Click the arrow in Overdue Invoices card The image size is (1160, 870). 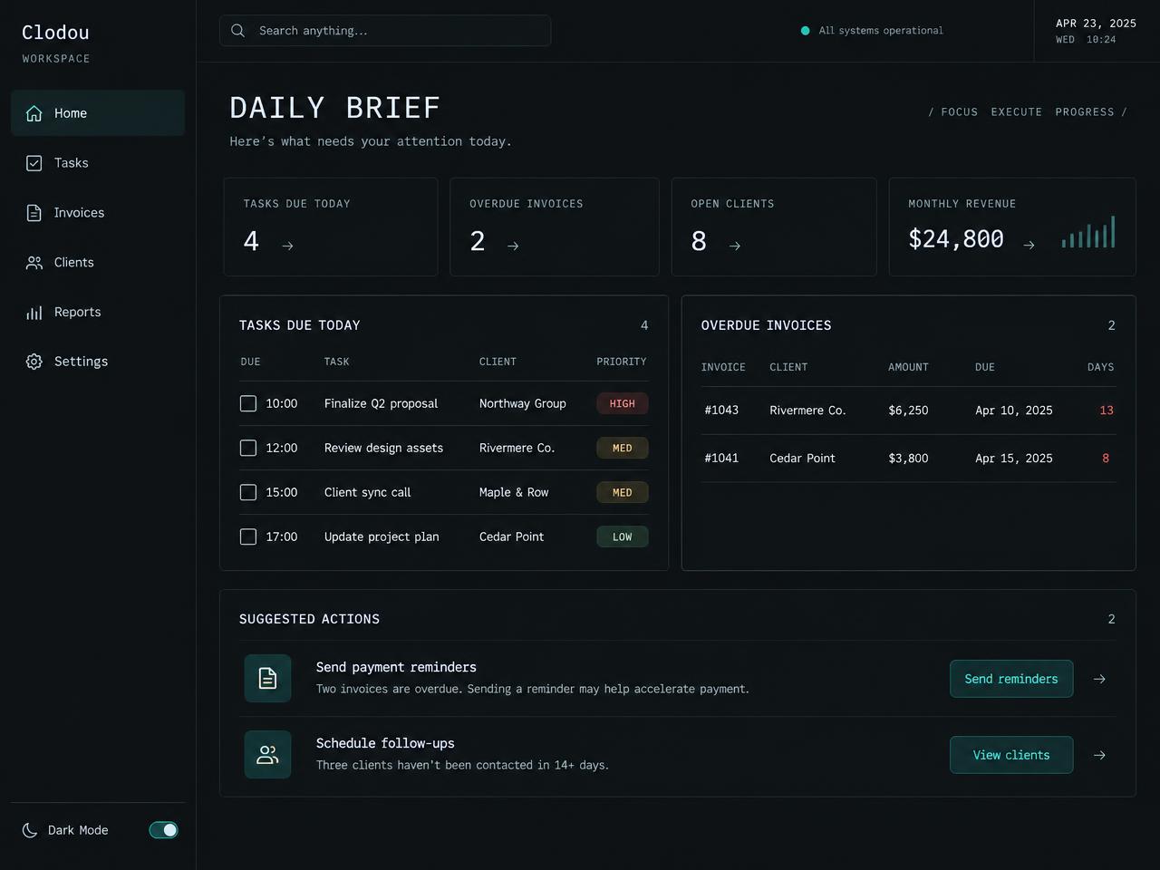(513, 246)
